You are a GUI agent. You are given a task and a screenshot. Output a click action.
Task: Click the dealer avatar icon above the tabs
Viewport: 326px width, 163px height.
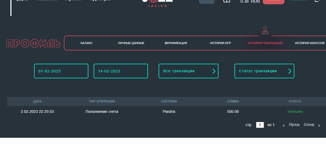coord(265,30)
